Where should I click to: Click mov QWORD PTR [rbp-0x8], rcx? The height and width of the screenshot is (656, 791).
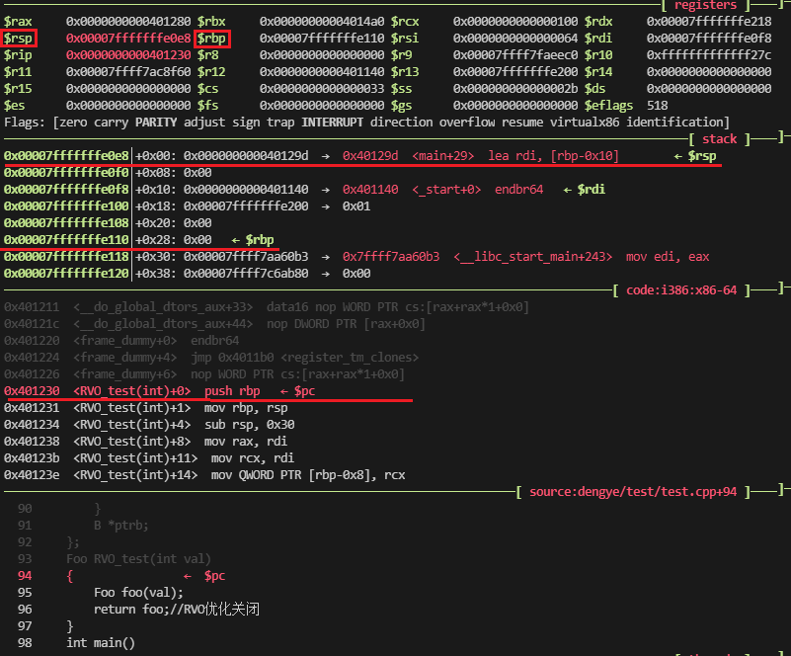point(308,475)
